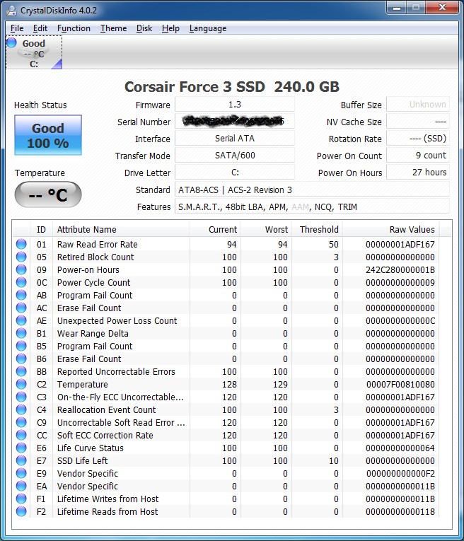
Task: Click status orb for Lifetime Reads from Host
Action: [x=21, y=511]
